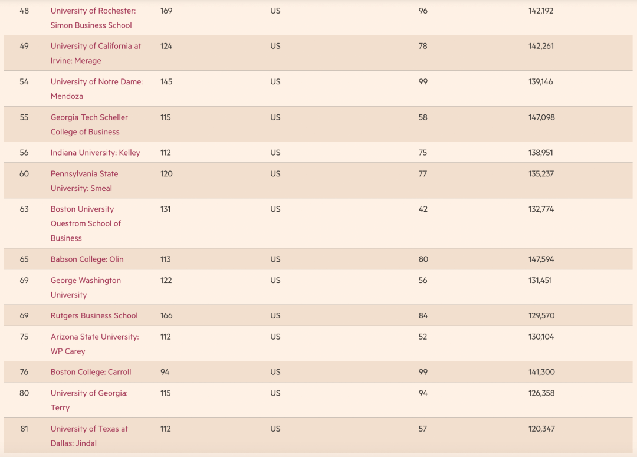The height and width of the screenshot is (457, 637).
Task: Select value 132,774 in Boston University row
Action: 541,209
